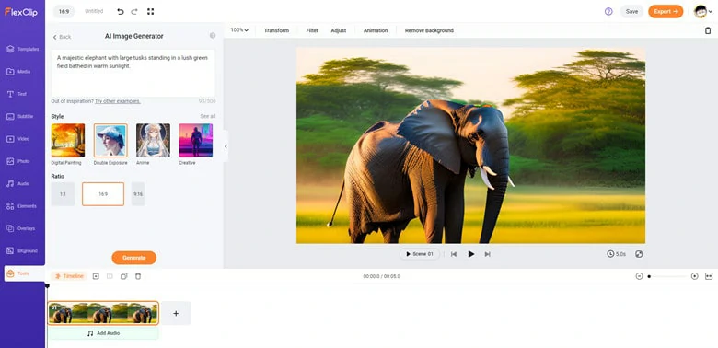
Task: Delete selected image with trash icon in toolbar
Action: click(708, 30)
